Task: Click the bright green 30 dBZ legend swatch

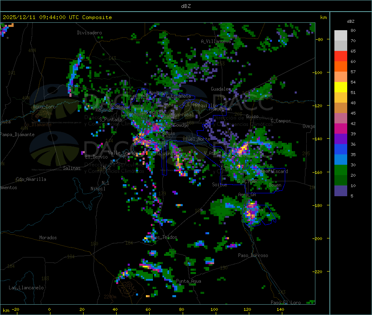Action: pyautogui.click(x=341, y=170)
